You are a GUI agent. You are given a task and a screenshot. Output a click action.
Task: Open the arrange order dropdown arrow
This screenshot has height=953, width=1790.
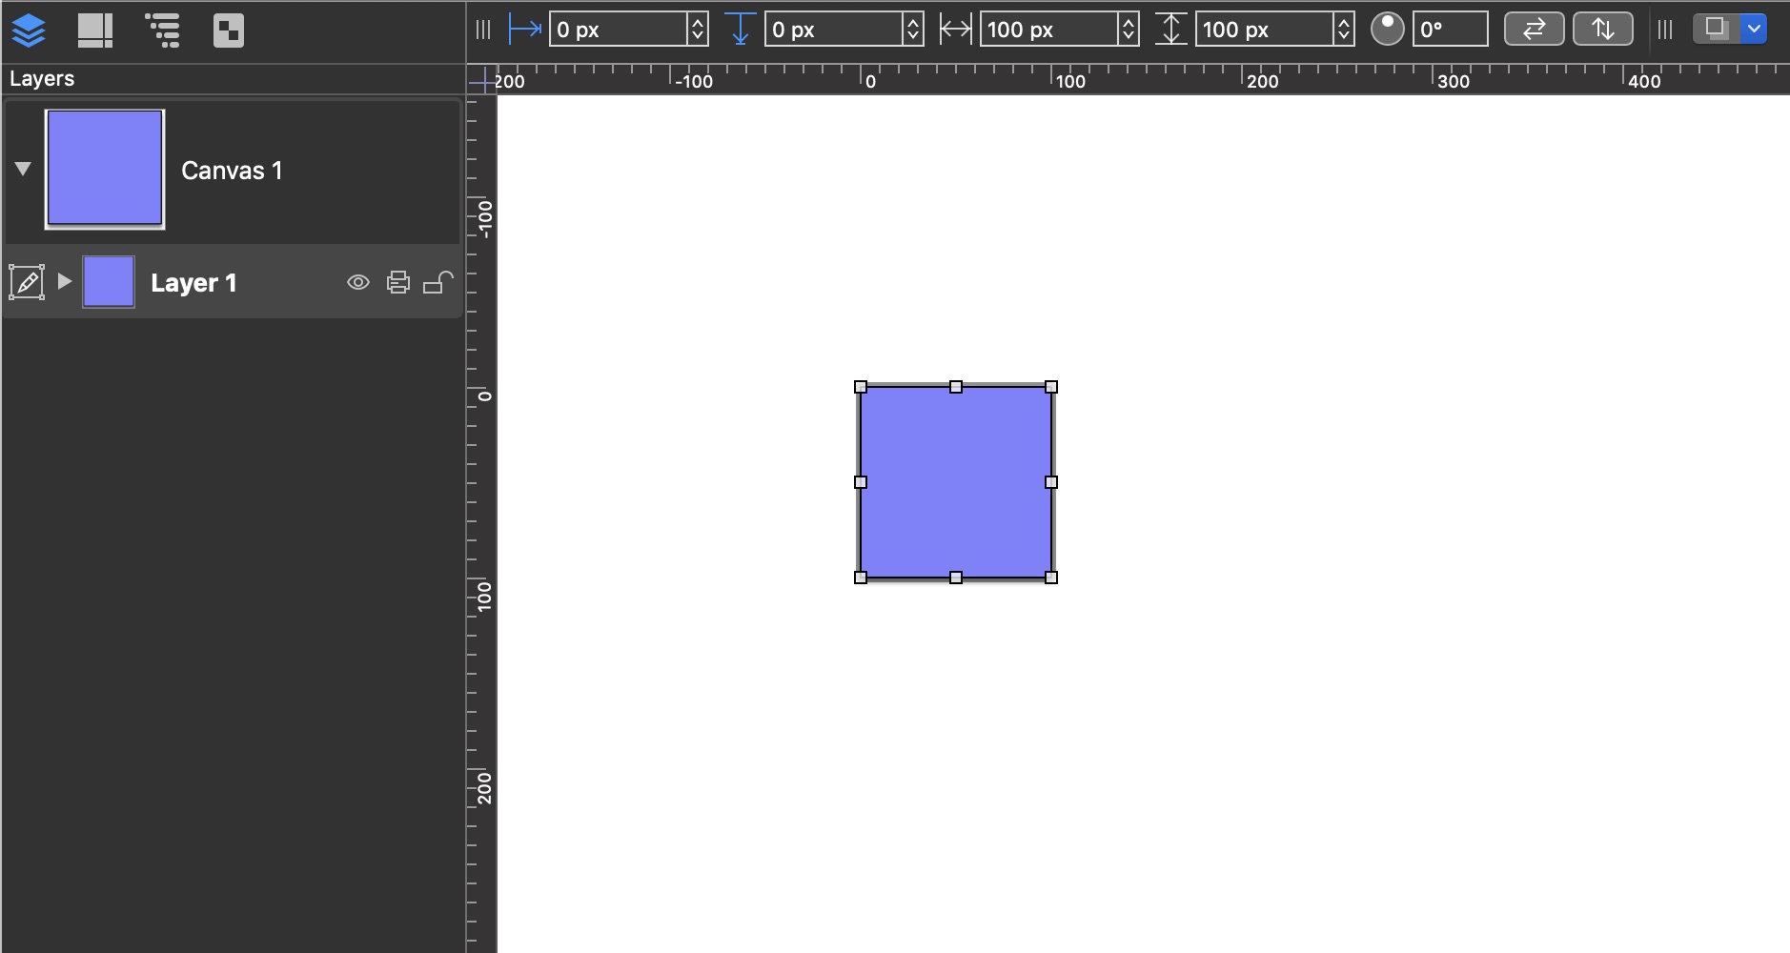click(1754, 29)
